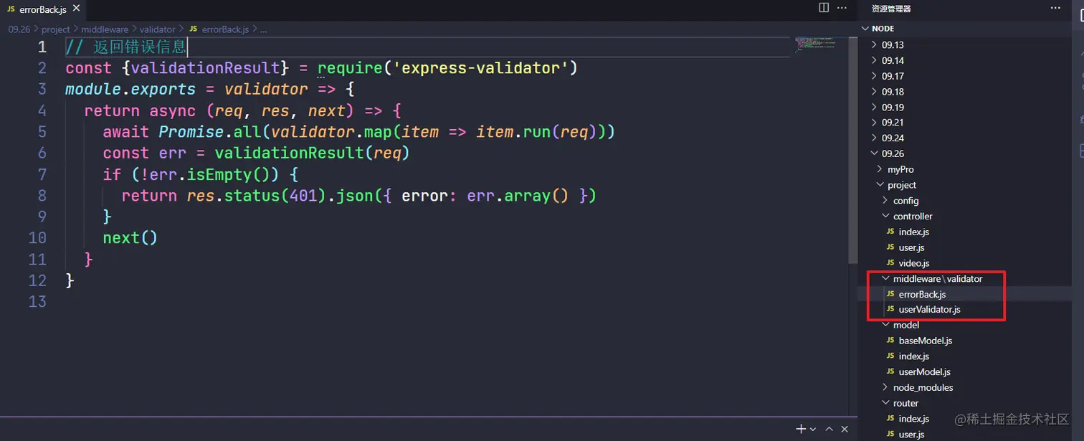
Task: Create a new terminal with plus icon
Action: pos(802,428)
